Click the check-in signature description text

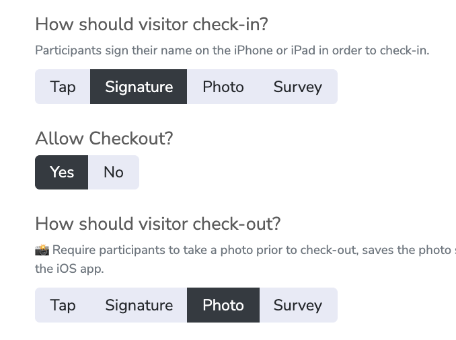(231, 50)
